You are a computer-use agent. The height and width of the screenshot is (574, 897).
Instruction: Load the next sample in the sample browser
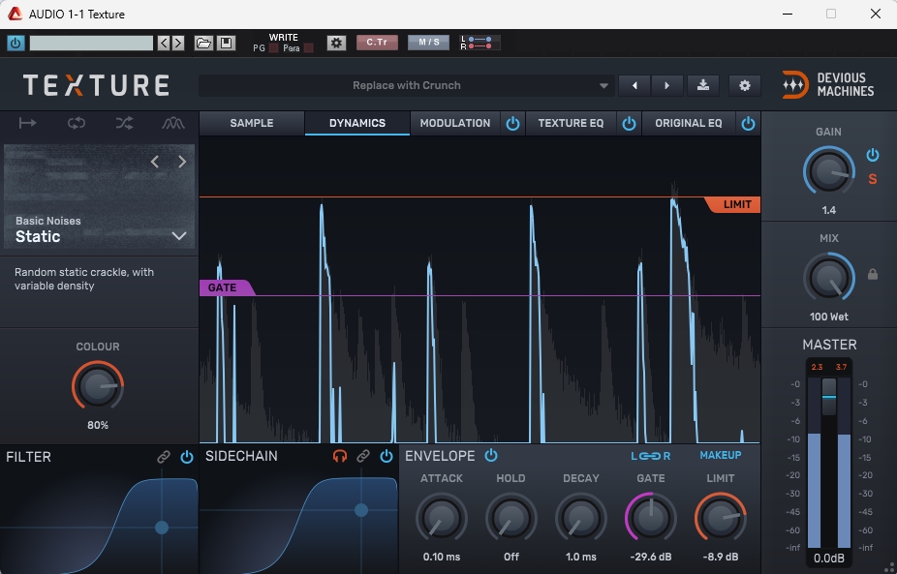182,162
